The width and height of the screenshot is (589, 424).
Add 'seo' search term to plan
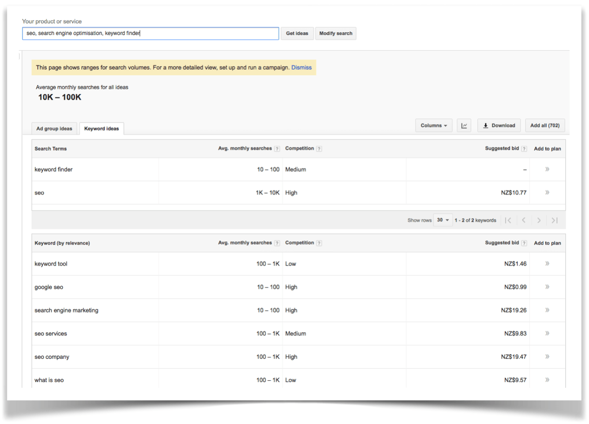547,192
